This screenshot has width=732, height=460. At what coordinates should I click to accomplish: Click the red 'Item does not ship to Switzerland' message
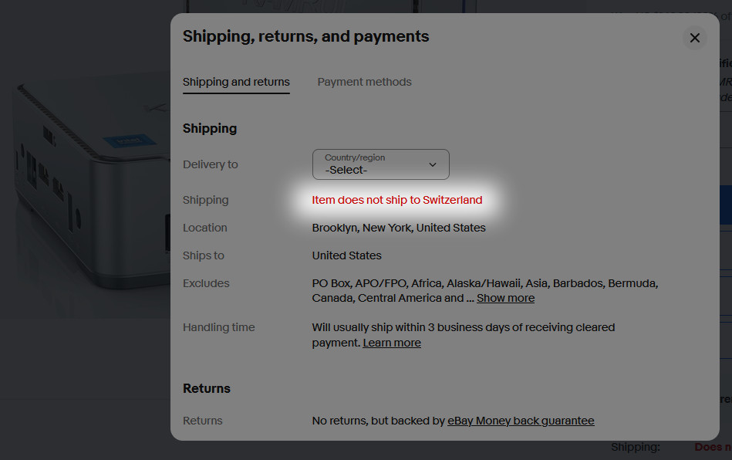coord(397,200)
